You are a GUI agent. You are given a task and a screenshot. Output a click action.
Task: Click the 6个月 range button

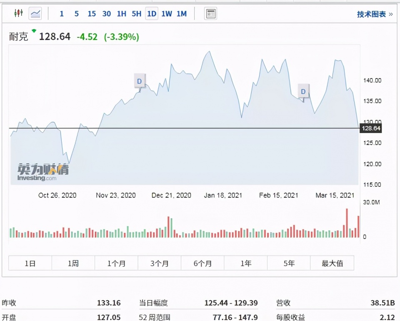202,263
